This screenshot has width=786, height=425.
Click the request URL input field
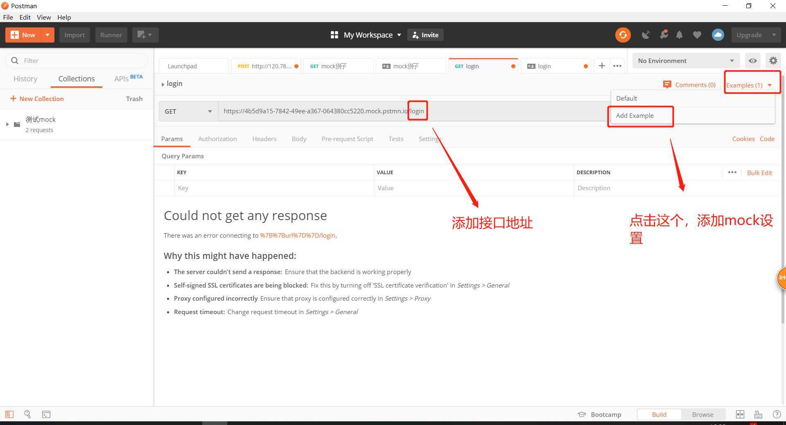(413, 111)
